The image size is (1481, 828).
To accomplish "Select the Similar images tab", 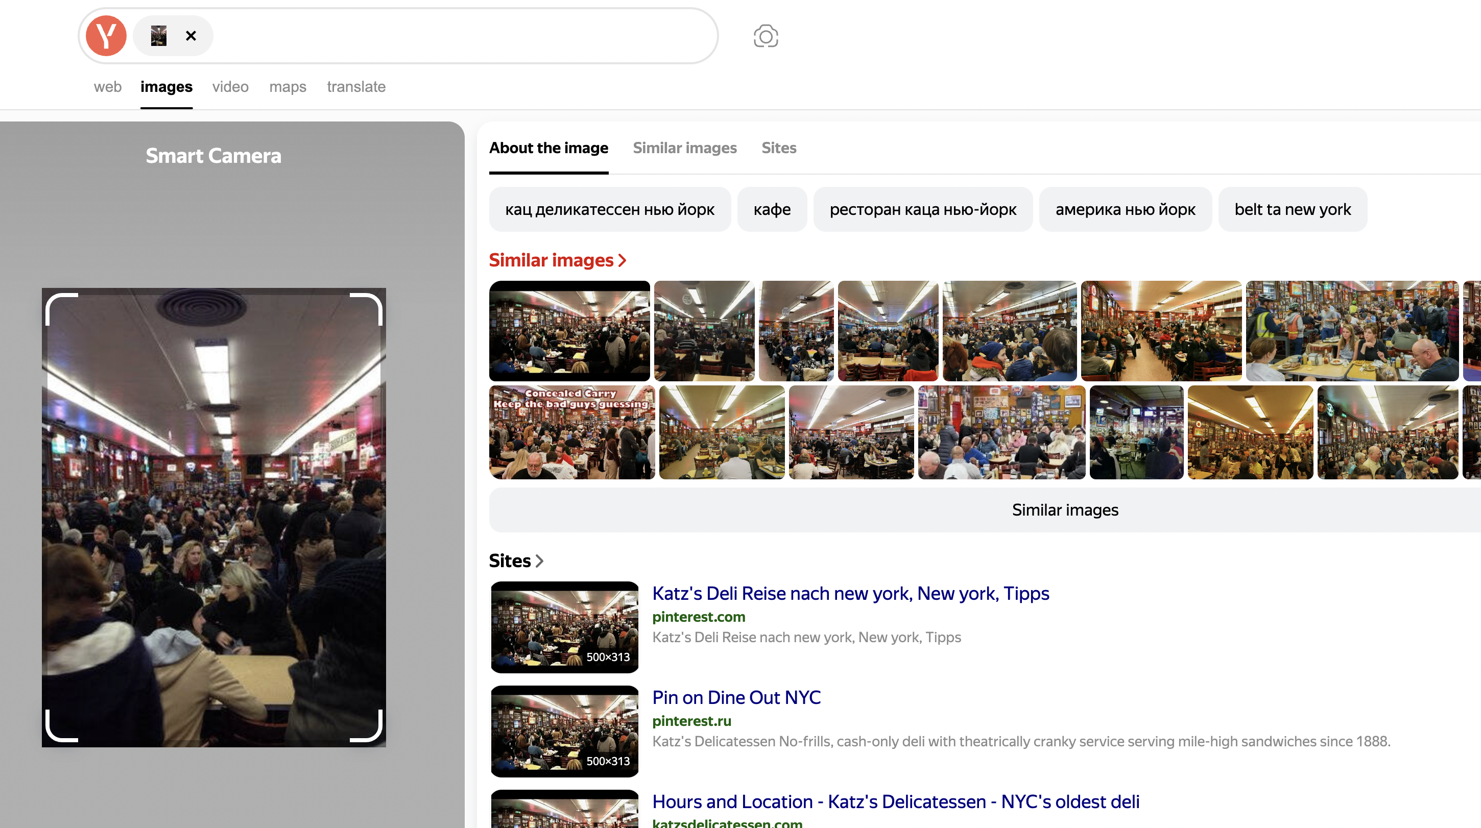I will (x=684, y=148).
